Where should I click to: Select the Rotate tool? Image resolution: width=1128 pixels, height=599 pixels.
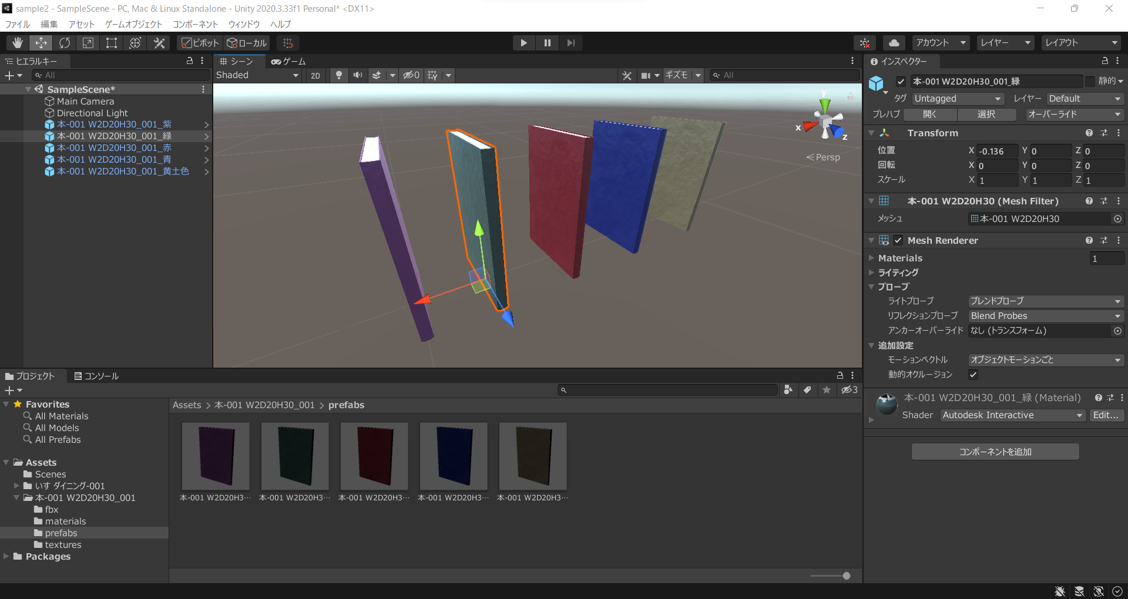coord(64,42)
